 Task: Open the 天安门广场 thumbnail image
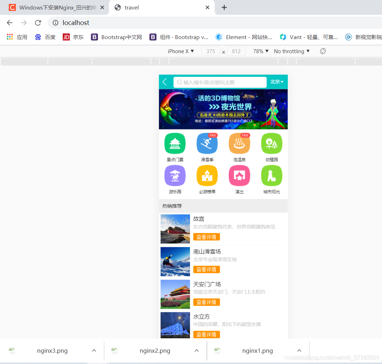click(175, 294)
